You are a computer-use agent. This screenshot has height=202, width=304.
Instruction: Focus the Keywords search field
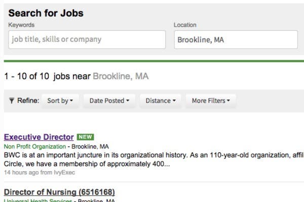pyautogui.click(x=87, y=39)
